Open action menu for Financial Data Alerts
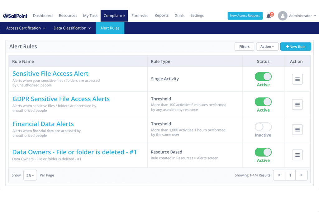The height and width of the screenshot is (212, 319). [x=297, y=130]
